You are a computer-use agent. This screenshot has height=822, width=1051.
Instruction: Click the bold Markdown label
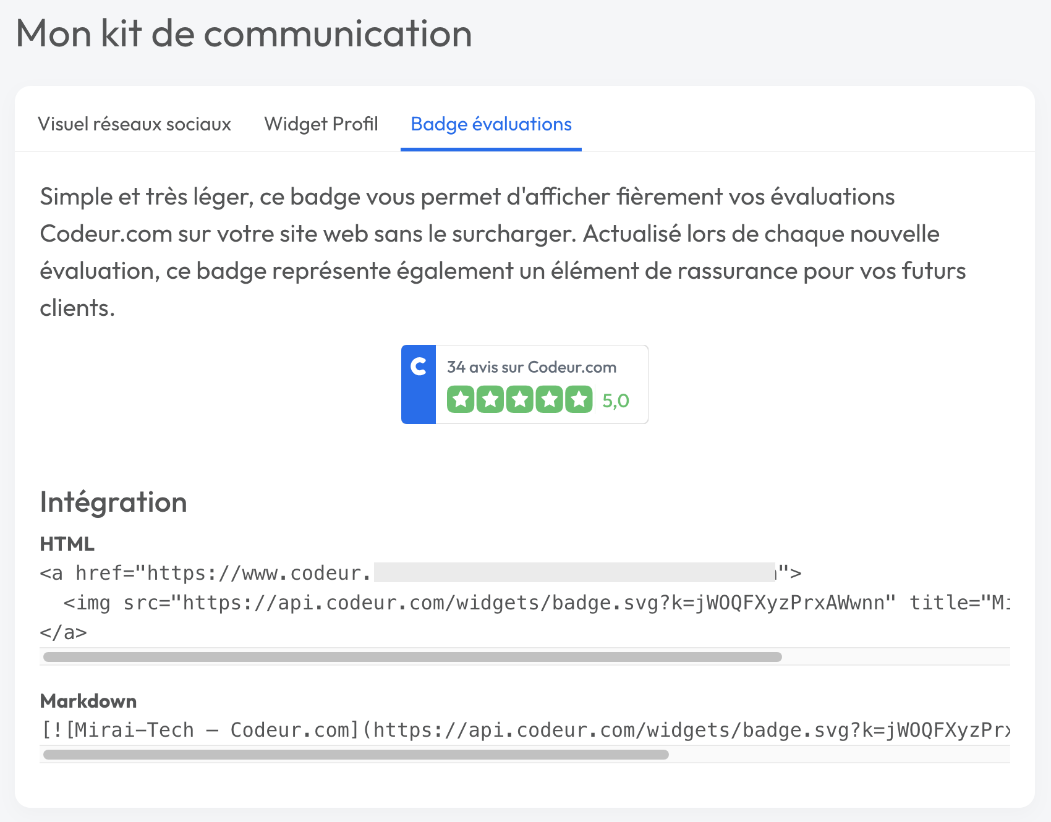coord(88,701)
